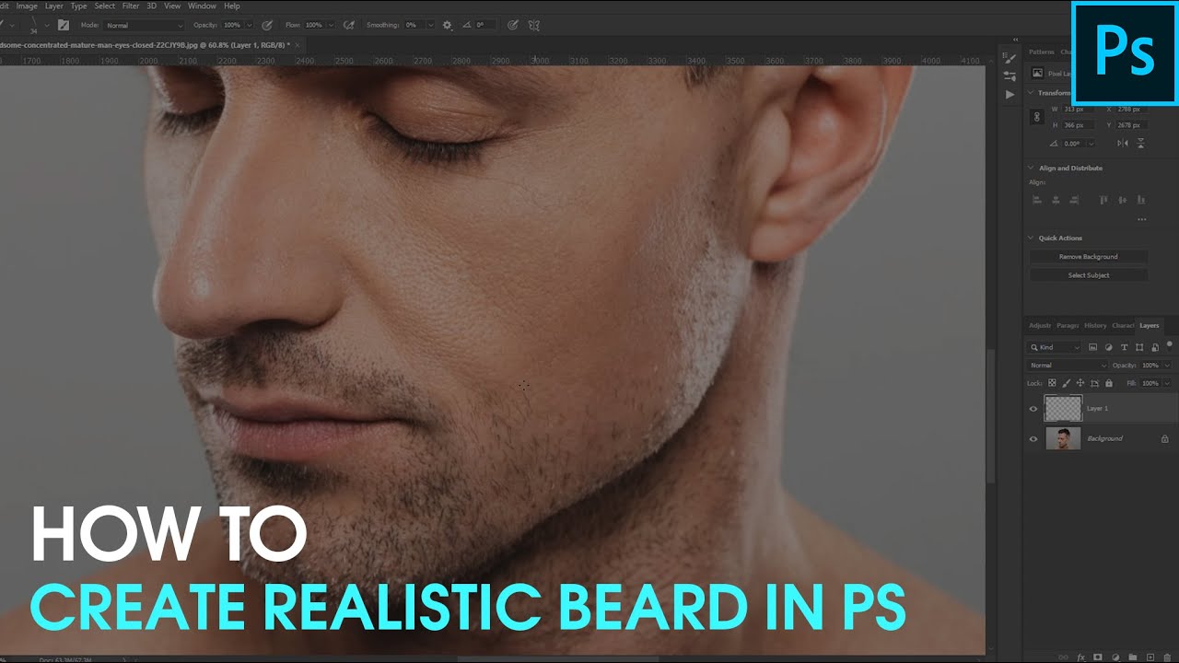Open Properties sliders icon in dock
Image resolution: width=1179 pixels, height=663 pixels.
click(x=1010, y=76)
